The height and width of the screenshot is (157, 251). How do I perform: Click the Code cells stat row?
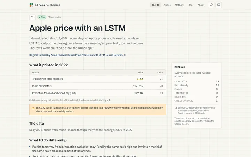[x=197, y=81]
